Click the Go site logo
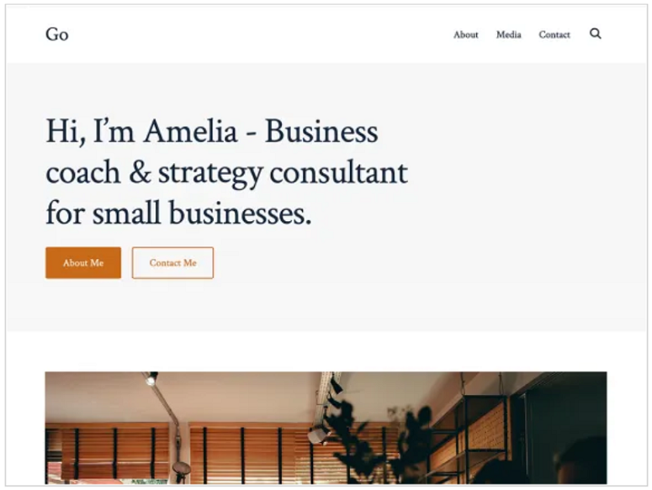This screenshot has width=652, height=490. tap(57, 34)
